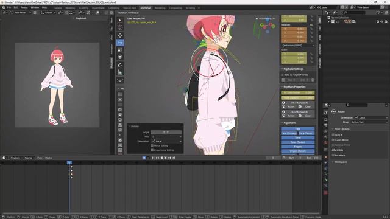Click the Face (Primary) rig layer button
Viewport: 390px width, 219px height.
pos(289,133)
